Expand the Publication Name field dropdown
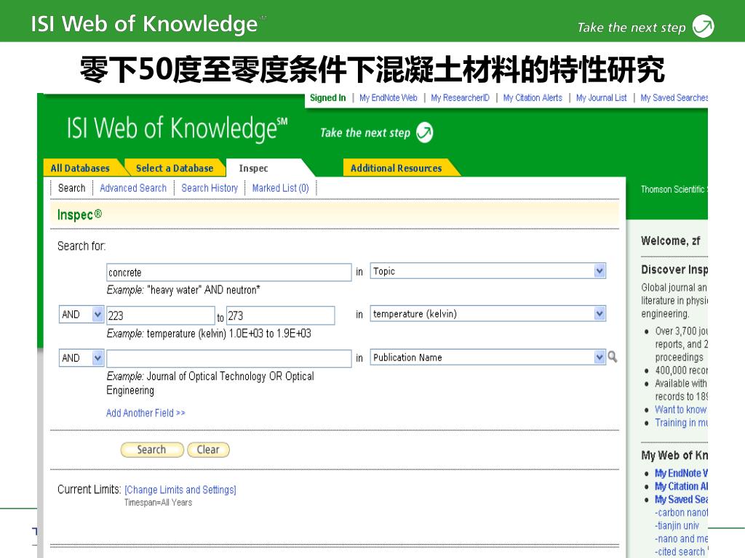The width and height of the screenshot is (745, 558). click(599, 357)
